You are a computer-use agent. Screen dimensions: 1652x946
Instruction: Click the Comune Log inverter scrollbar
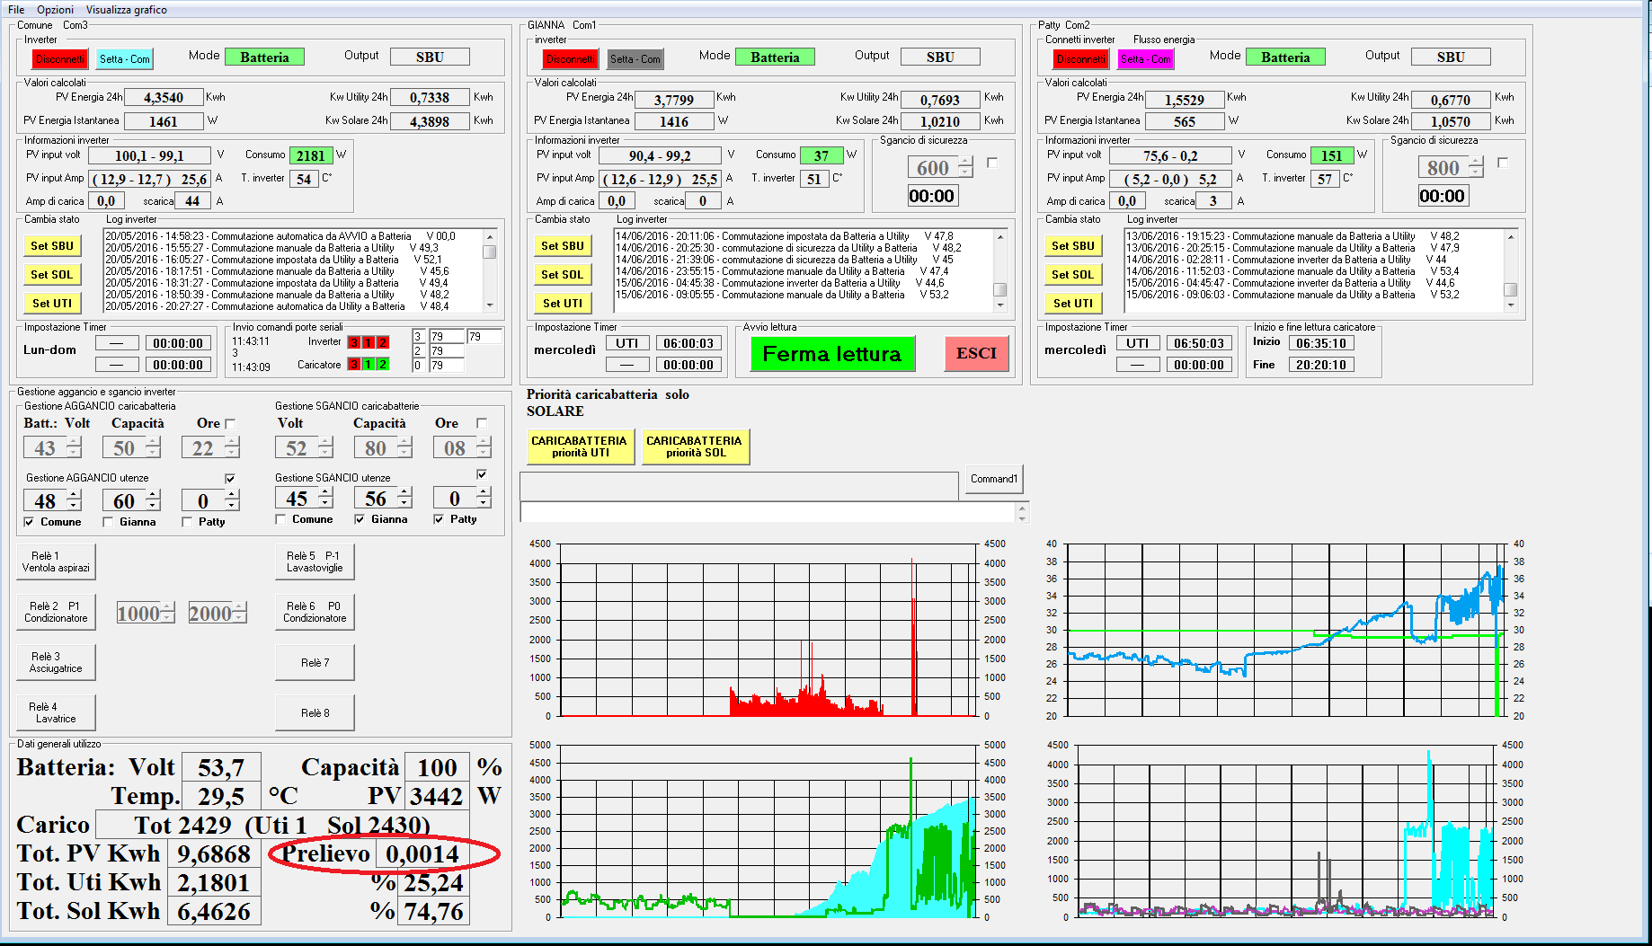[490, 271]
